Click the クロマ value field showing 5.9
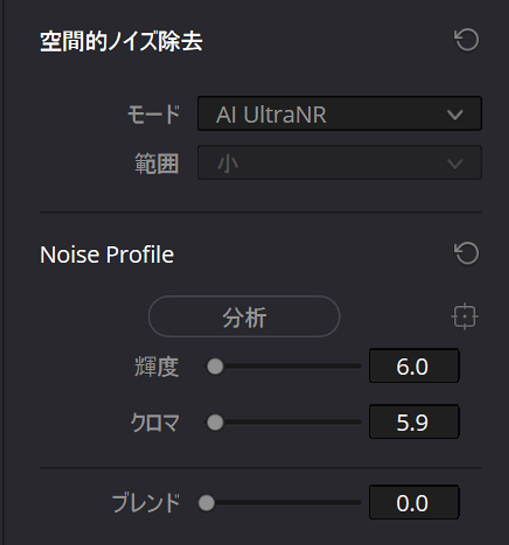Image resolution: width=509 pixels, height=545 pixels. [x=414, y=423]
